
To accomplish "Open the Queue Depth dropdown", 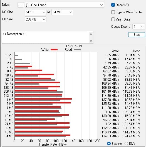I will (138, 27).
